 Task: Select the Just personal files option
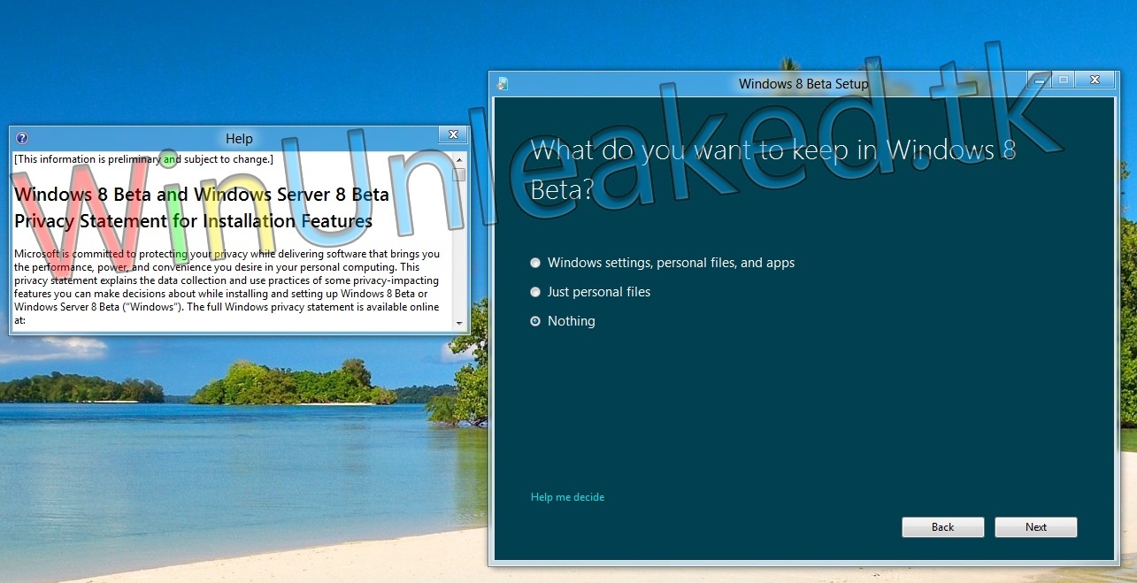pyautogui.click(x=534, y=292)
